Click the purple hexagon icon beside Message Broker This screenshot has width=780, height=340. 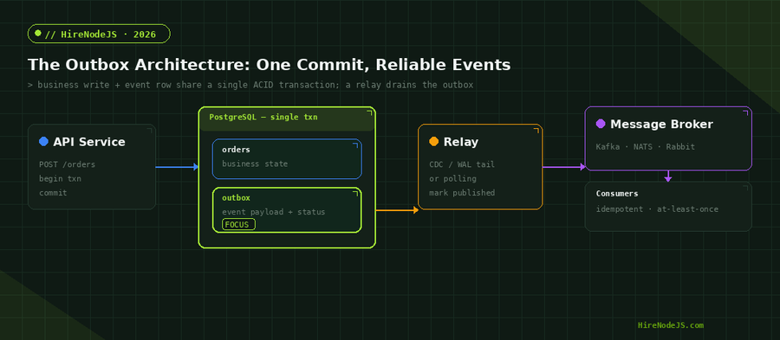point(601,124)
